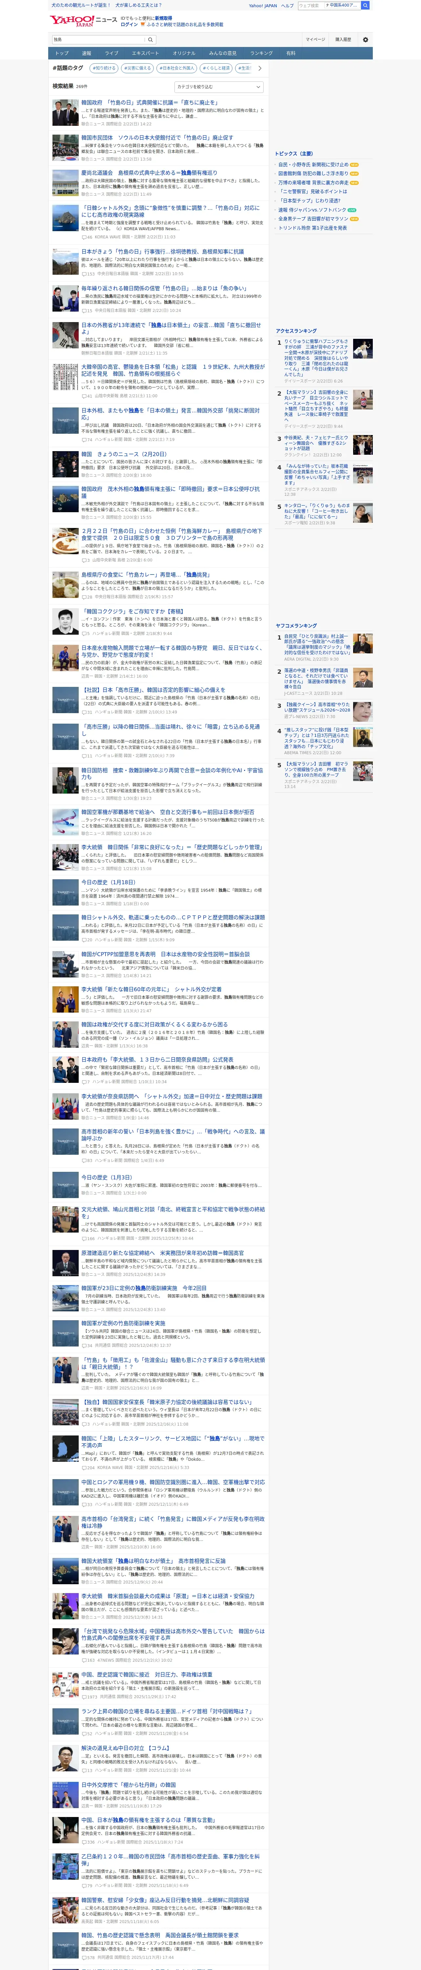Viewport: 421px width, 1970px height.
Task: Open comments icon on the 日韓シャトル外交 article
Action: click(x=84, y=237)
